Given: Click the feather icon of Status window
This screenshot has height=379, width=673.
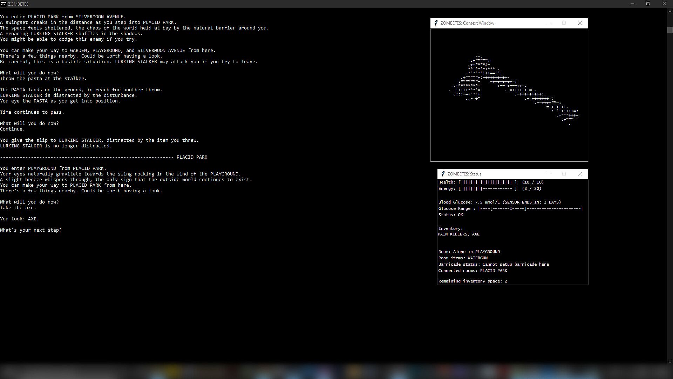Looking at the screenshot, I should tap(443, 174).
